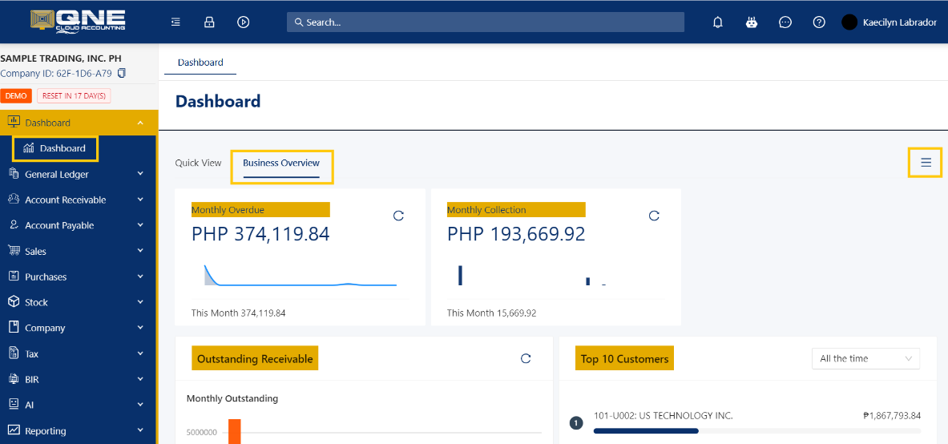Click the Account Payable sidebar icon

[x=14, y=224]
